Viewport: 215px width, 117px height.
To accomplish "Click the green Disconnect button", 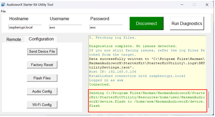I will click(x=146, y=24).
